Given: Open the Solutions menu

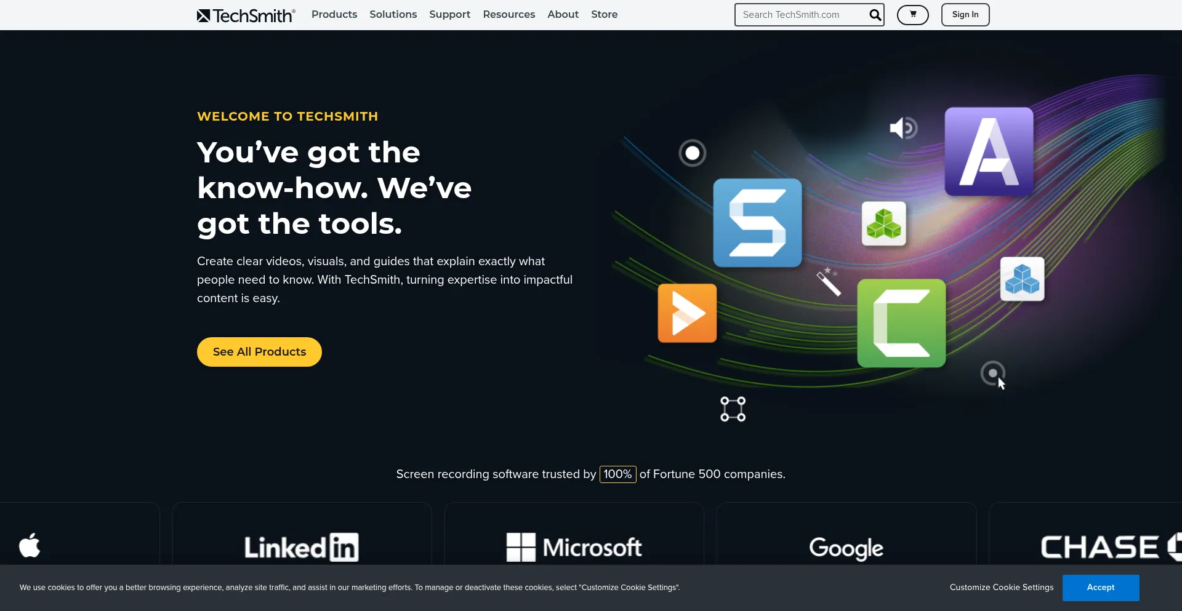Looking at the screenshot, I should coord(393,15).
